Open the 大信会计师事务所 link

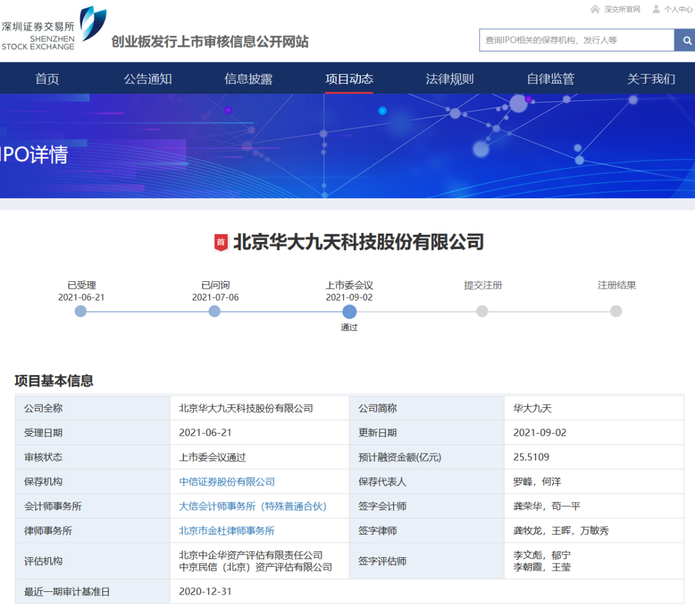tap(253, 506)
